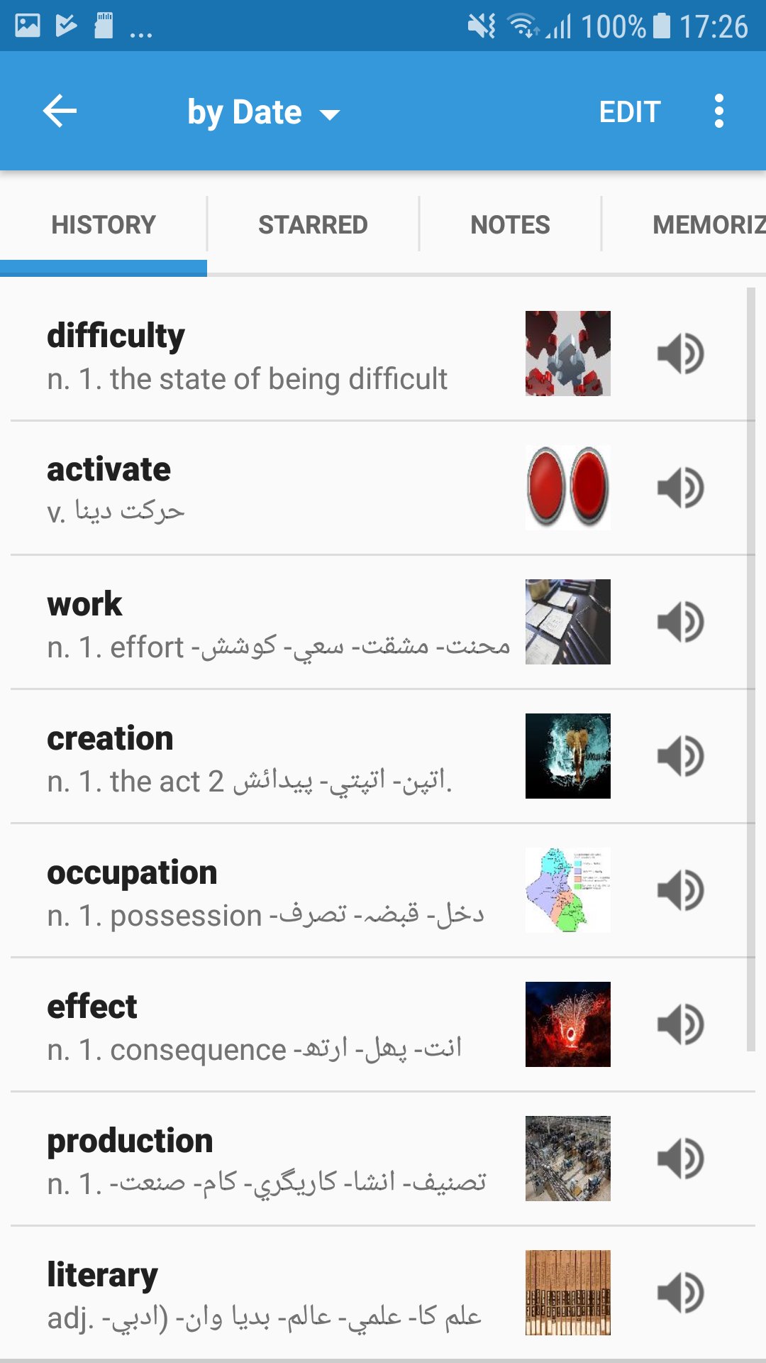Switch to the Notes tab

click(x=510, y=225)
